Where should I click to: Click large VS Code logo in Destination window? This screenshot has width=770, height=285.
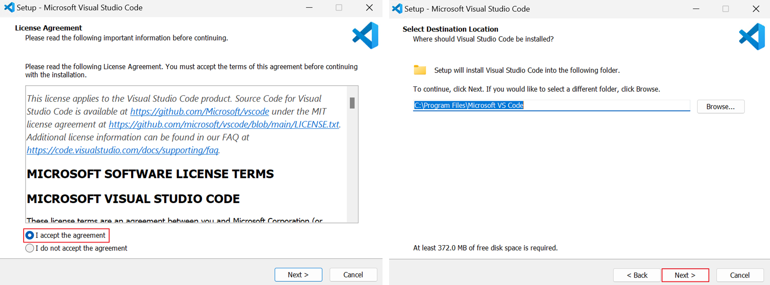[752, 36]
